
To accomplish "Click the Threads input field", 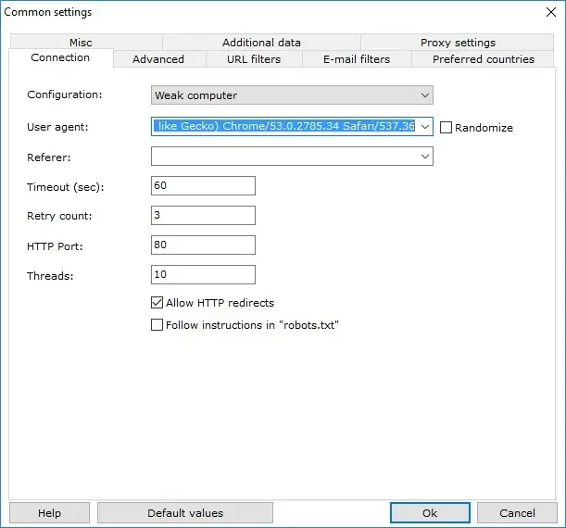I will 203,274.
